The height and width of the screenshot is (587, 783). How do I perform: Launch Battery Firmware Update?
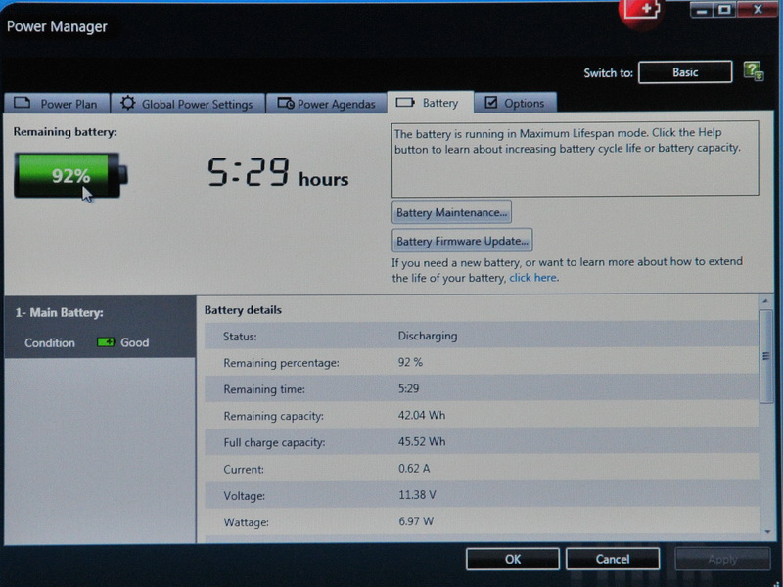(x=462, y=241)
